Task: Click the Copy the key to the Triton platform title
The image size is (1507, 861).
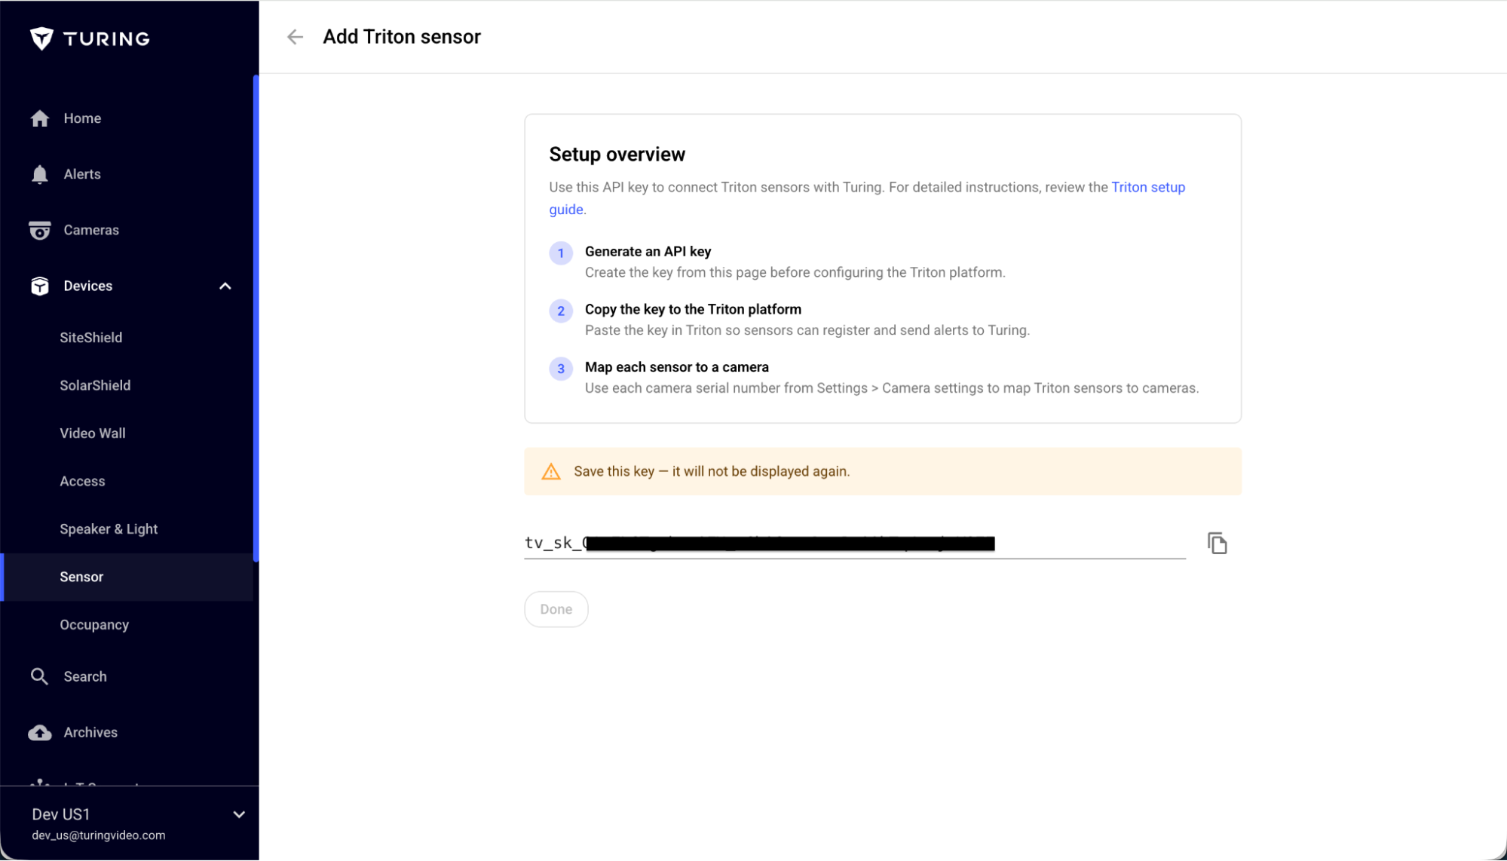Action: coord(693,309)
